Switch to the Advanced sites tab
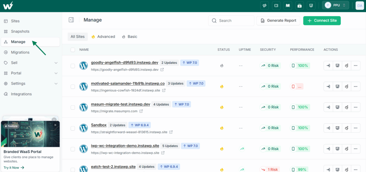366x172 pixels. pos(103,37)
